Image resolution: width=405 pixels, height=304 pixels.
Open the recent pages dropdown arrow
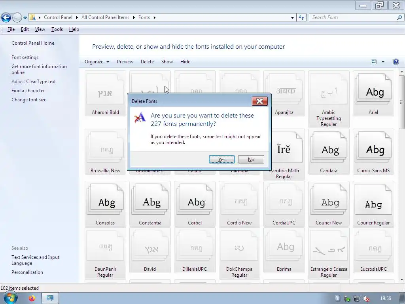point(25,18)
